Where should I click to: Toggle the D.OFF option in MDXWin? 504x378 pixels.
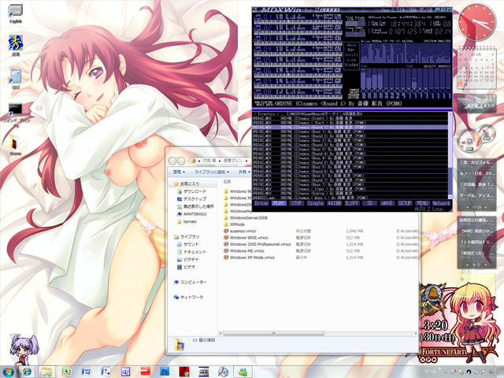[x=351, y=203]
